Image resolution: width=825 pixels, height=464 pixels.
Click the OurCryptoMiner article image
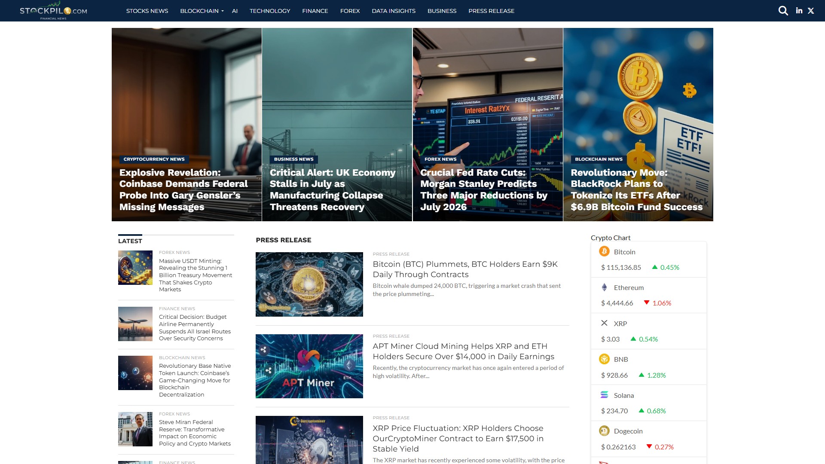point(309,440)
